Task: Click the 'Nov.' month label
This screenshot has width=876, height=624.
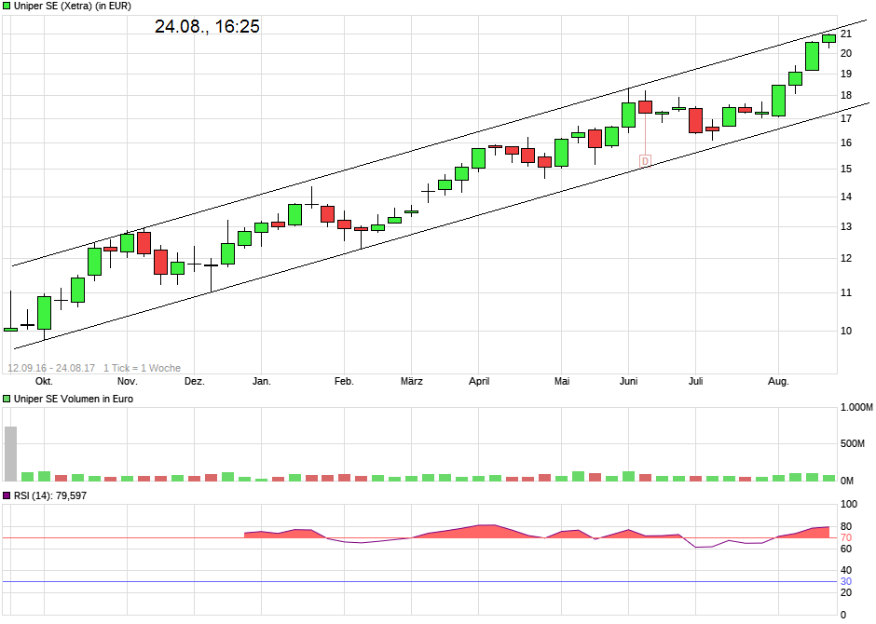Action: [x=128, y=381]
